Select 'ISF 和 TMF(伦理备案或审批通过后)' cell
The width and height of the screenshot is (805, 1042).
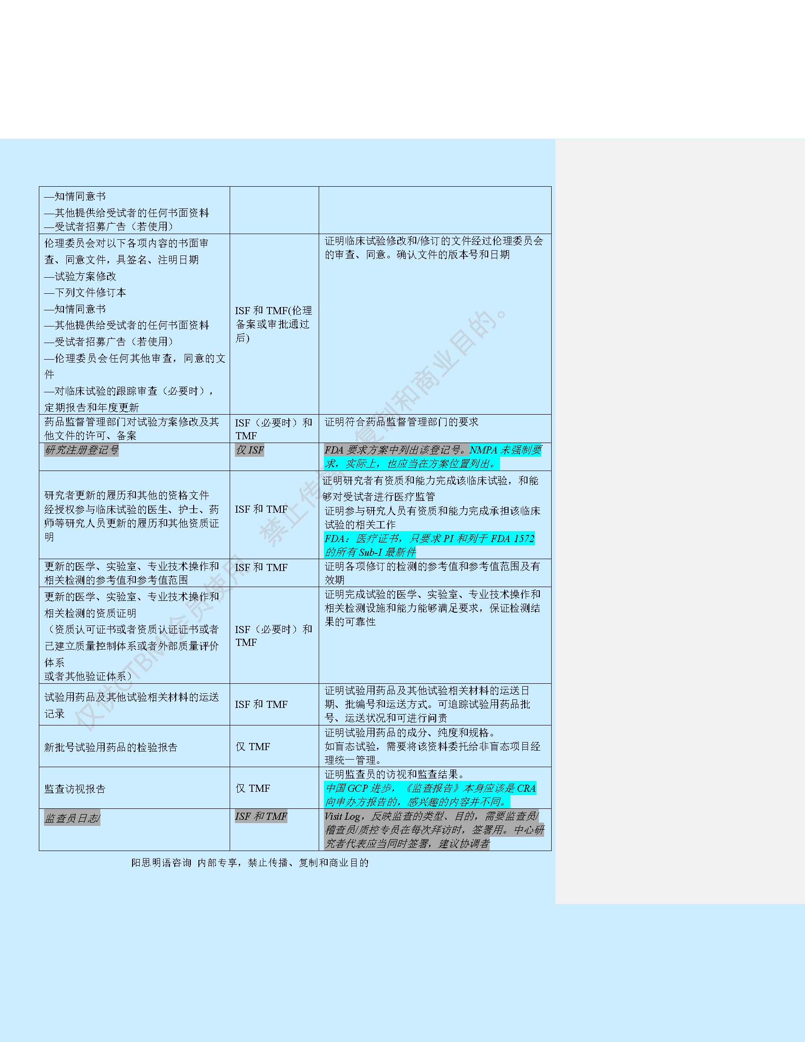point(274,325)
